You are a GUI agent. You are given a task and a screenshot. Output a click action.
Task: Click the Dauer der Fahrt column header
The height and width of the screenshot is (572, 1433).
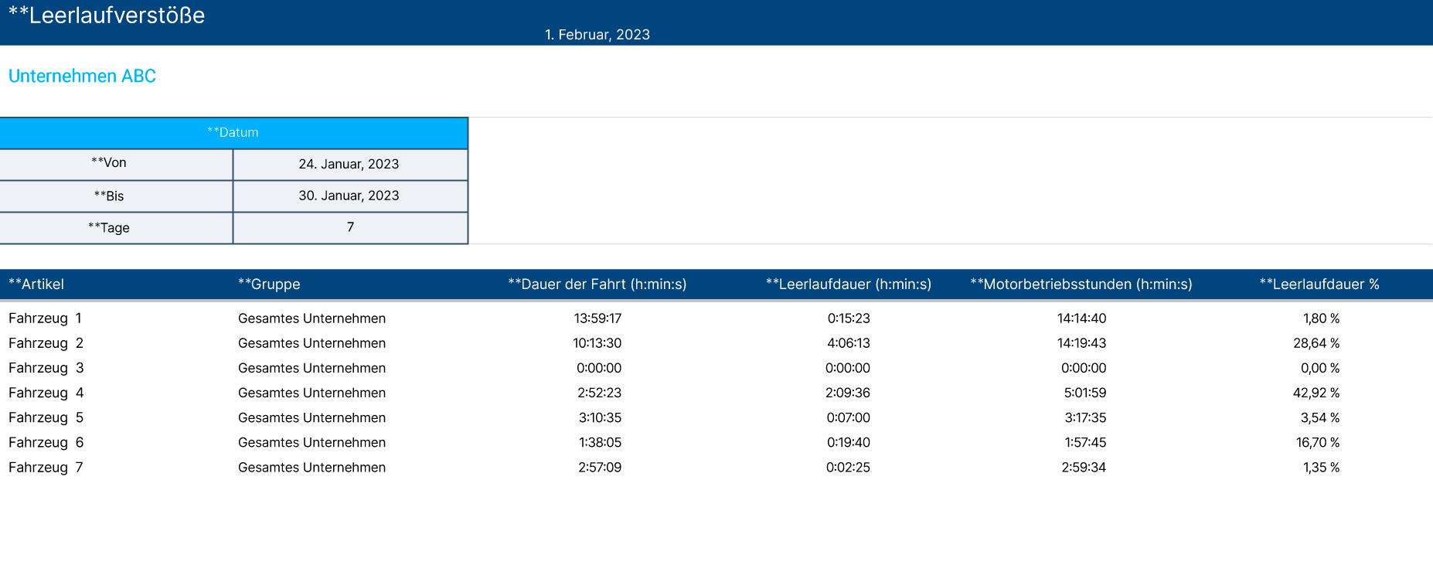[597, 284]
